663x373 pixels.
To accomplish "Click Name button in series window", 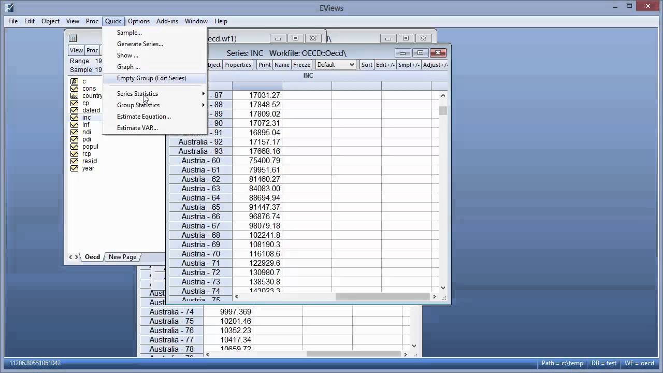I will tap(282, 65).
